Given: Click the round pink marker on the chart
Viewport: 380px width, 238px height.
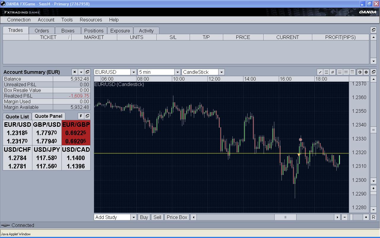Looking at the screenshot, I should [300, 140].
